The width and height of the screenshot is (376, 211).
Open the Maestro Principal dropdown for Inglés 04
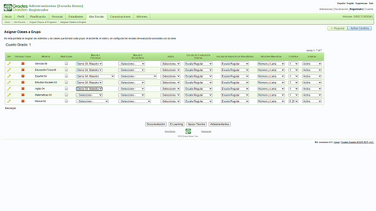click(x=89, y=89)
